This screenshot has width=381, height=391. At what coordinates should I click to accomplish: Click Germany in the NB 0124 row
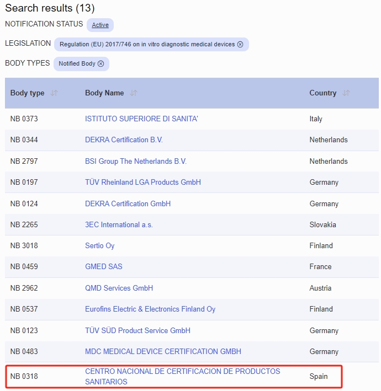324,203
